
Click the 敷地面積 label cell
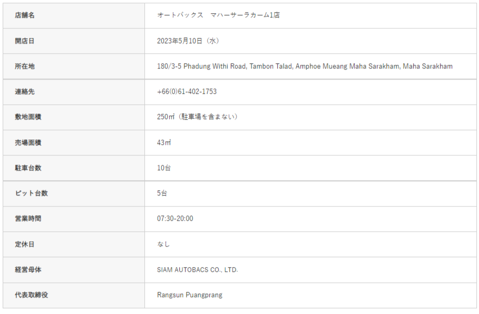click(x=28, y=117)
